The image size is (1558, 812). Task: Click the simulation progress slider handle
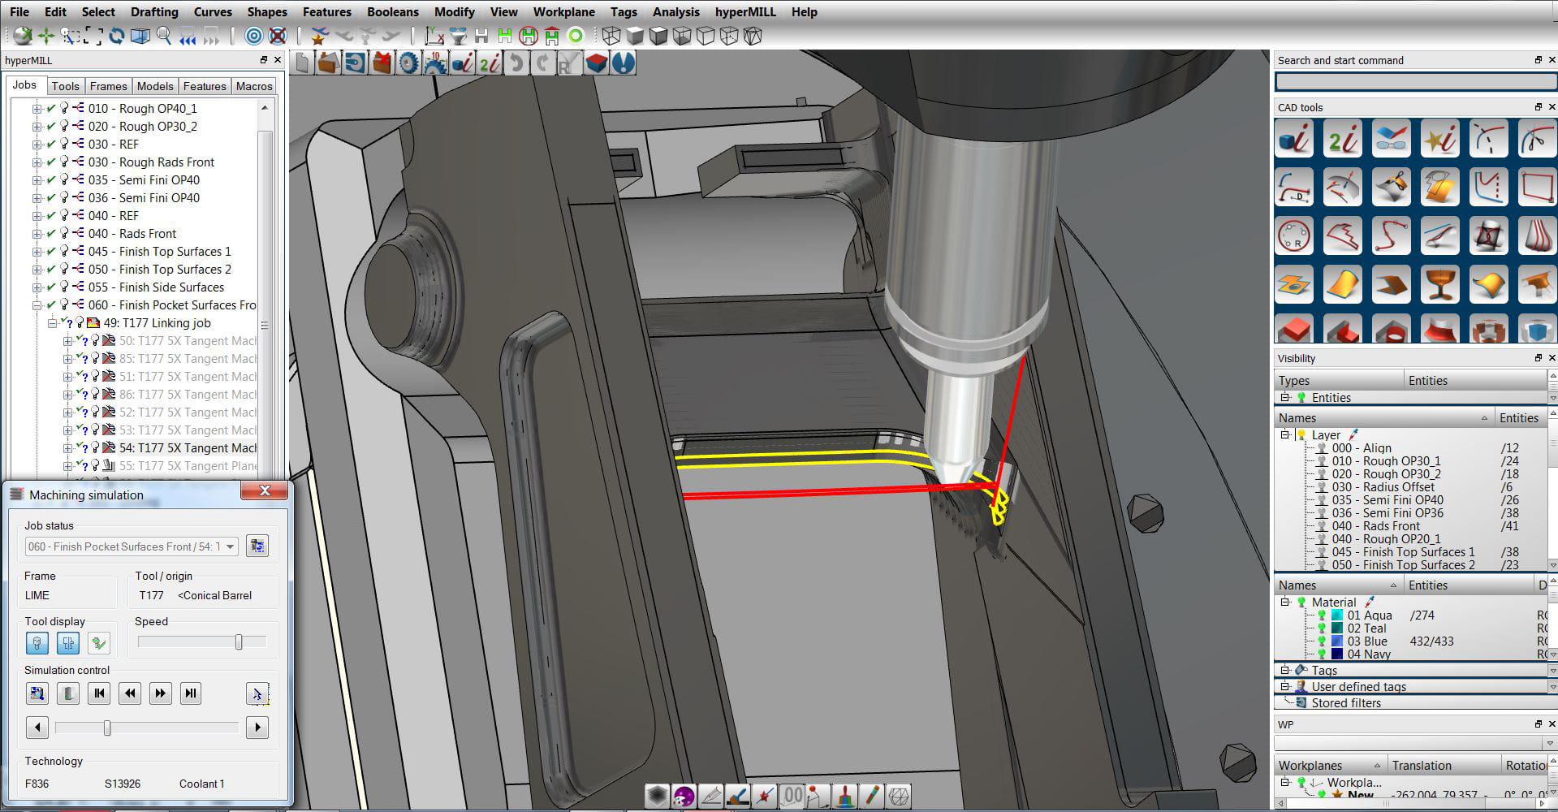point(107,728)
